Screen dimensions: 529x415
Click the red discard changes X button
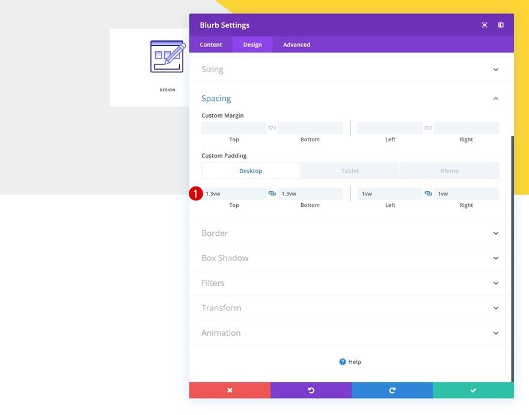click(230, 390)
